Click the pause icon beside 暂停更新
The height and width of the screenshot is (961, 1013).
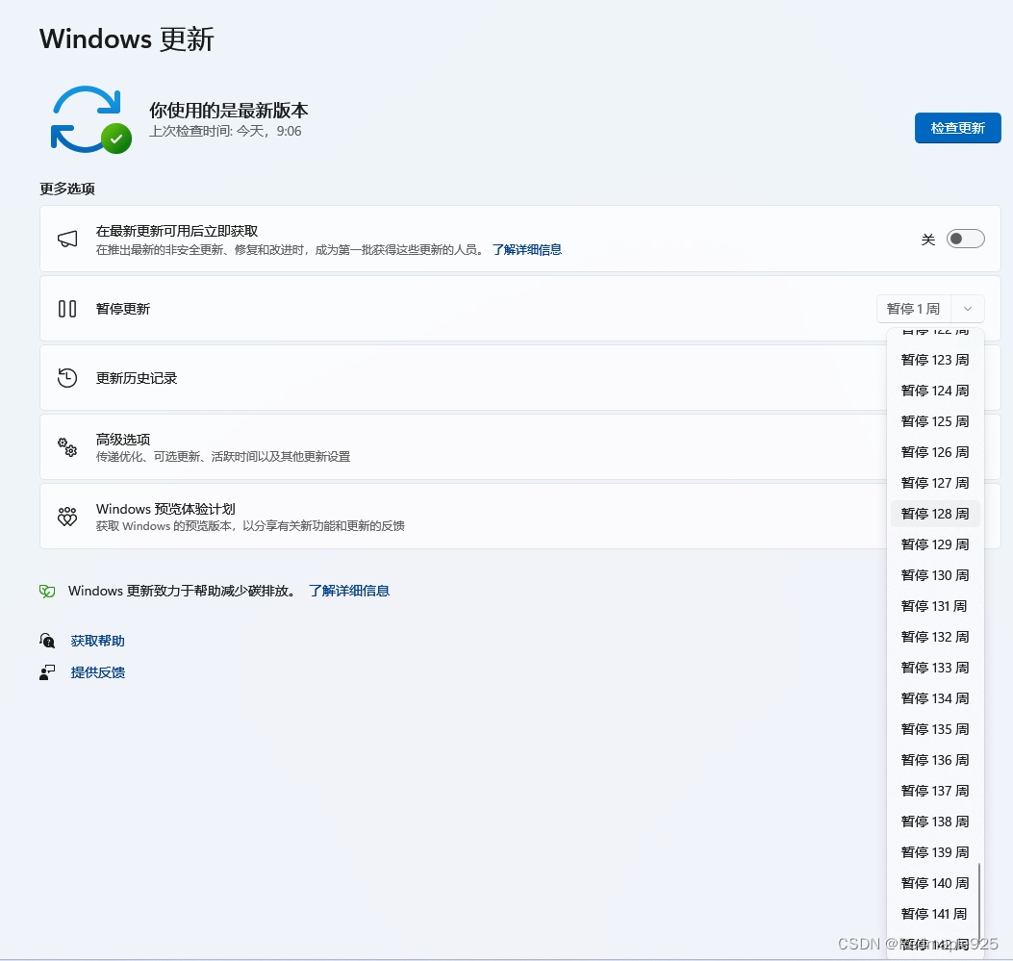pos(67,309)
